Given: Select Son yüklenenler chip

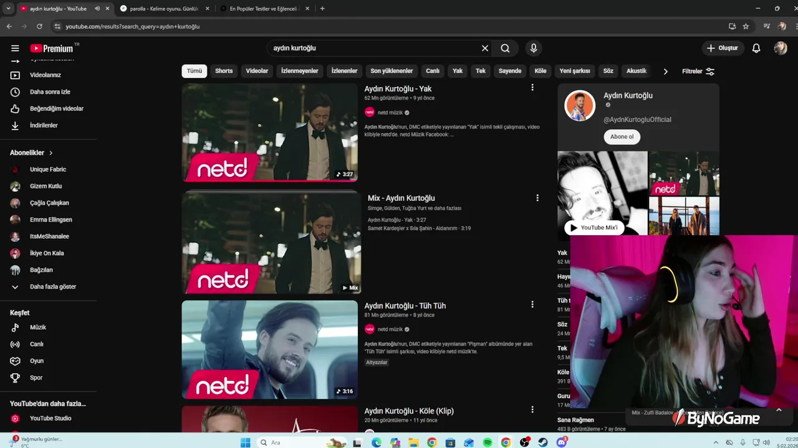Looking at the screenshot, I should (392, 71).
